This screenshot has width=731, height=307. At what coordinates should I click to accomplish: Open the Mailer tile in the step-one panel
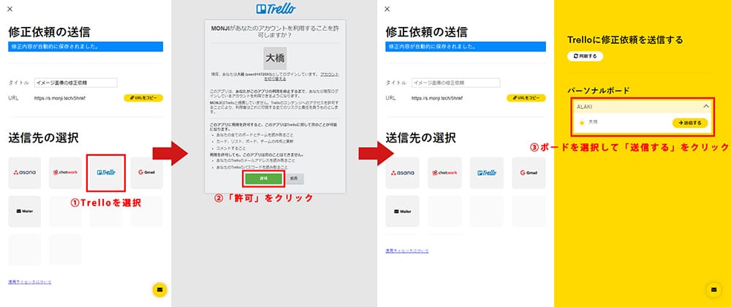click(x=25, y=211)
